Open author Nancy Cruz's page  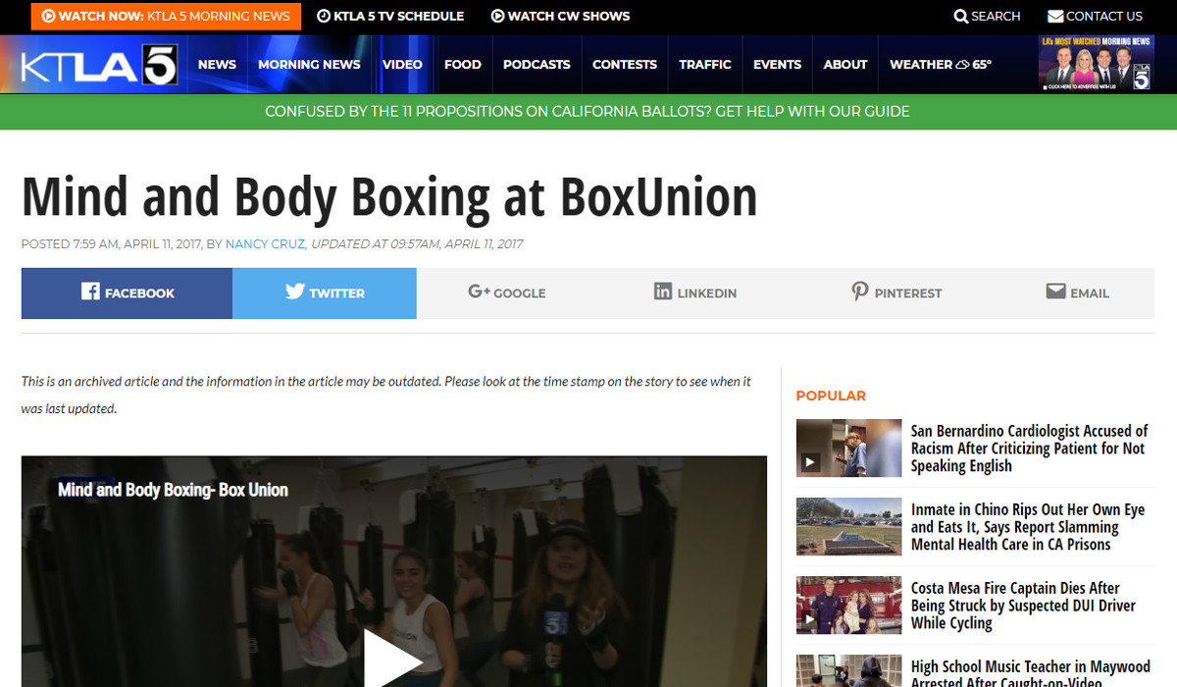pos(265,244)
